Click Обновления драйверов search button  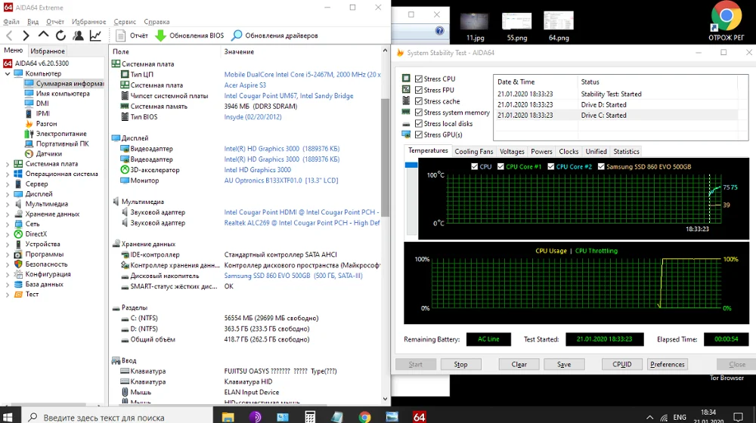point(275,36)
